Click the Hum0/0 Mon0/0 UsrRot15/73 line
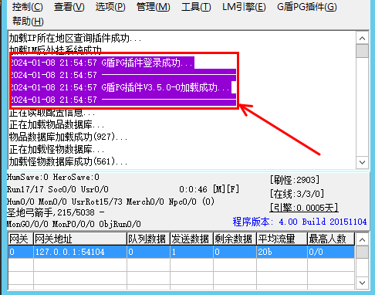 point(110,202)
